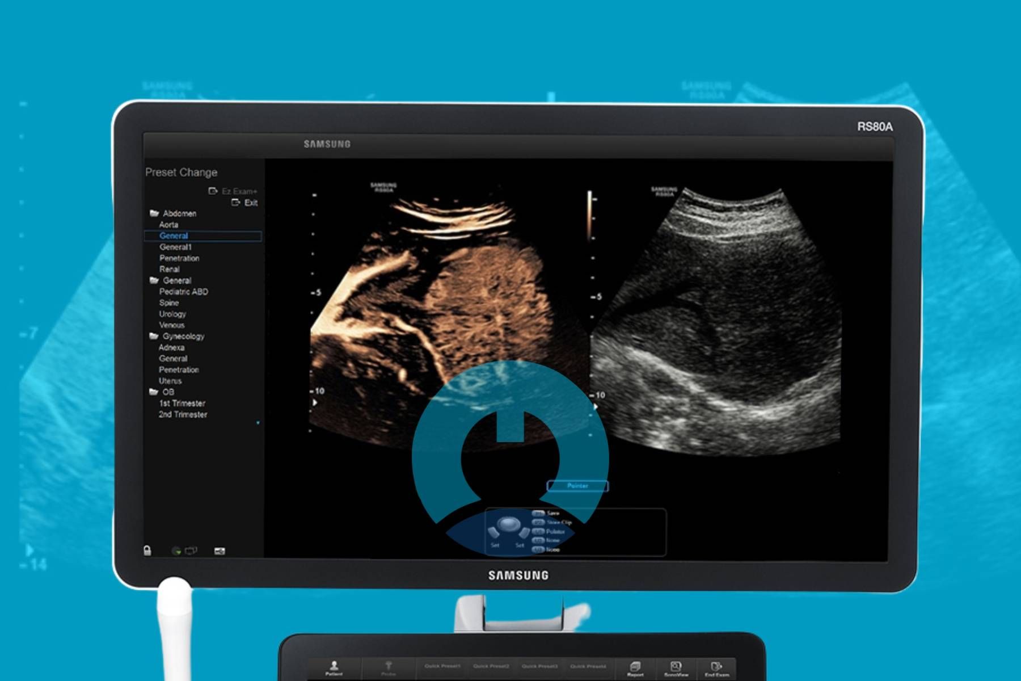The image size is (1021, 681).
Task: Click focus marker triangle on left image
Action: tap(315, 402)
